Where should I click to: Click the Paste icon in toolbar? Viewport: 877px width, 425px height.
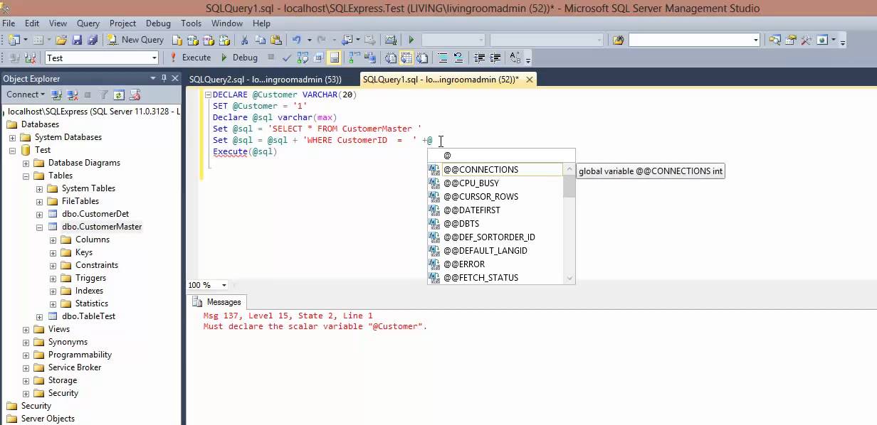pyautogui.click(x=275, y=40)
